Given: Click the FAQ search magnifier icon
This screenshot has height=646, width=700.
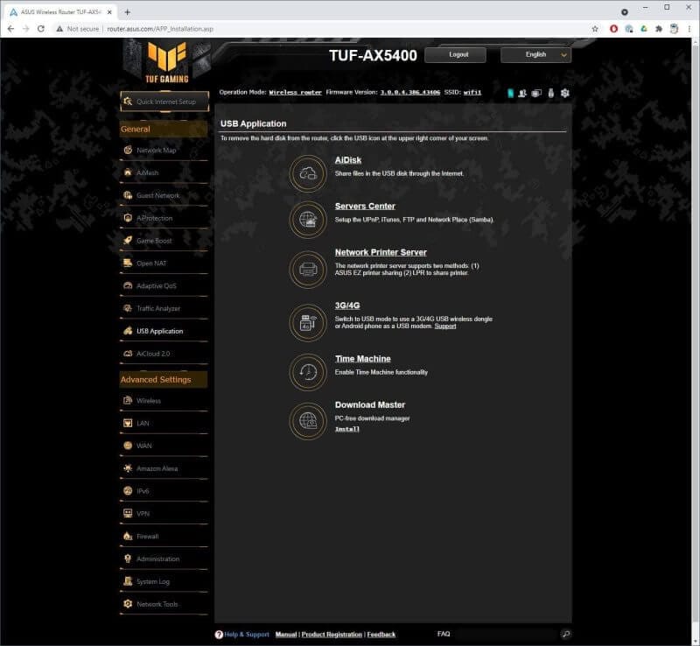Looking at the screenshot, I should point(566,634).
